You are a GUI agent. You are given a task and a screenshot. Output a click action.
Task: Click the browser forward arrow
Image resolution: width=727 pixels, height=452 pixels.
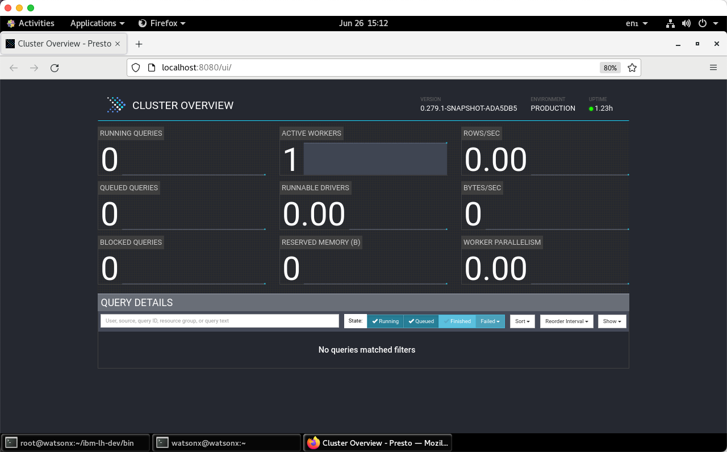coord(34,68)
